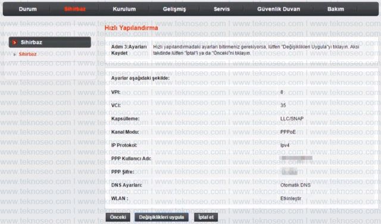Go back with the Önceki button
The image size is (381, 224).
pyautogui.click(x=118, y=217)
